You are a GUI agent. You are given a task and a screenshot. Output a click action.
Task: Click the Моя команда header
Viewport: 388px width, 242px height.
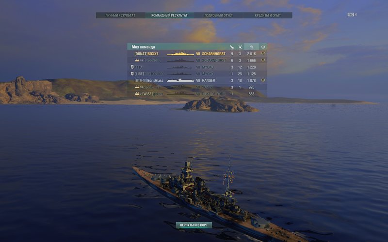click(x=143, y=47)
